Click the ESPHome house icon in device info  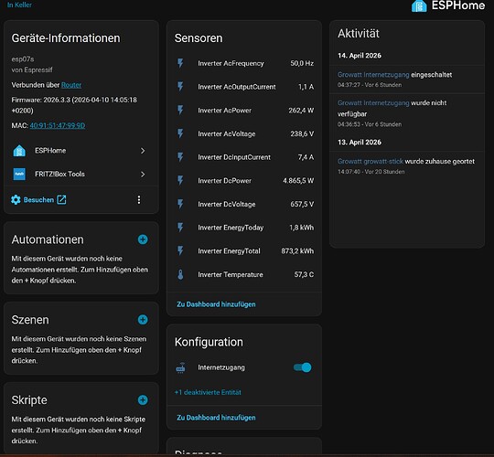(x=19, y=151)
